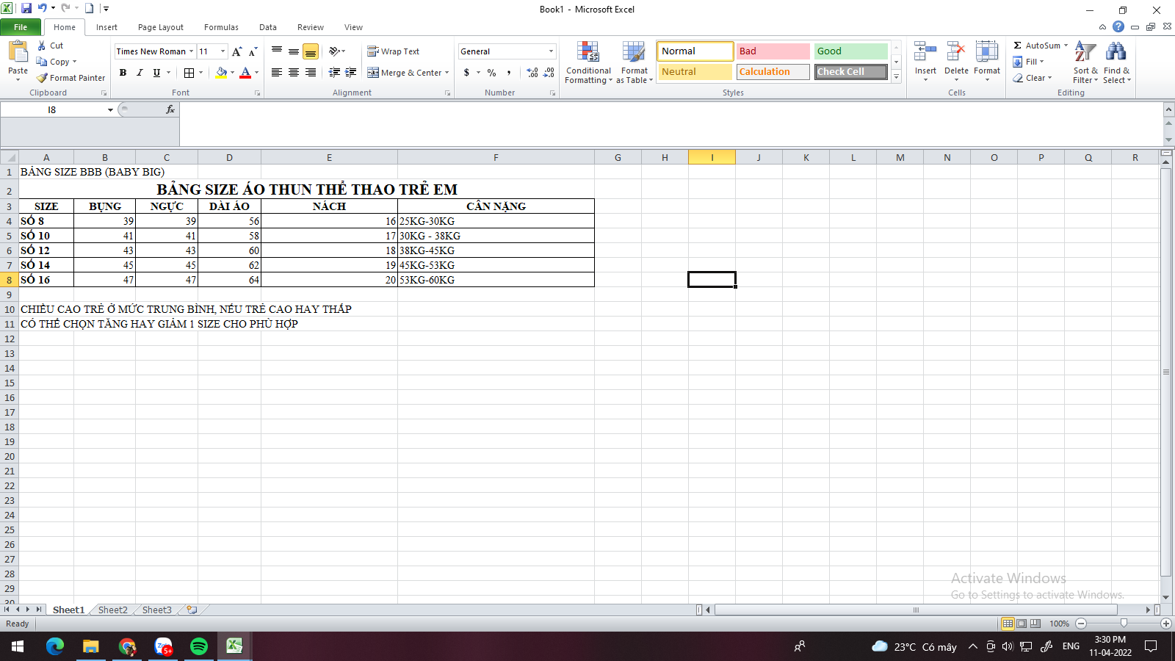Insert a new worksheet tab icon
This screenshot has width=1175, height=661.
pos(192,610)
